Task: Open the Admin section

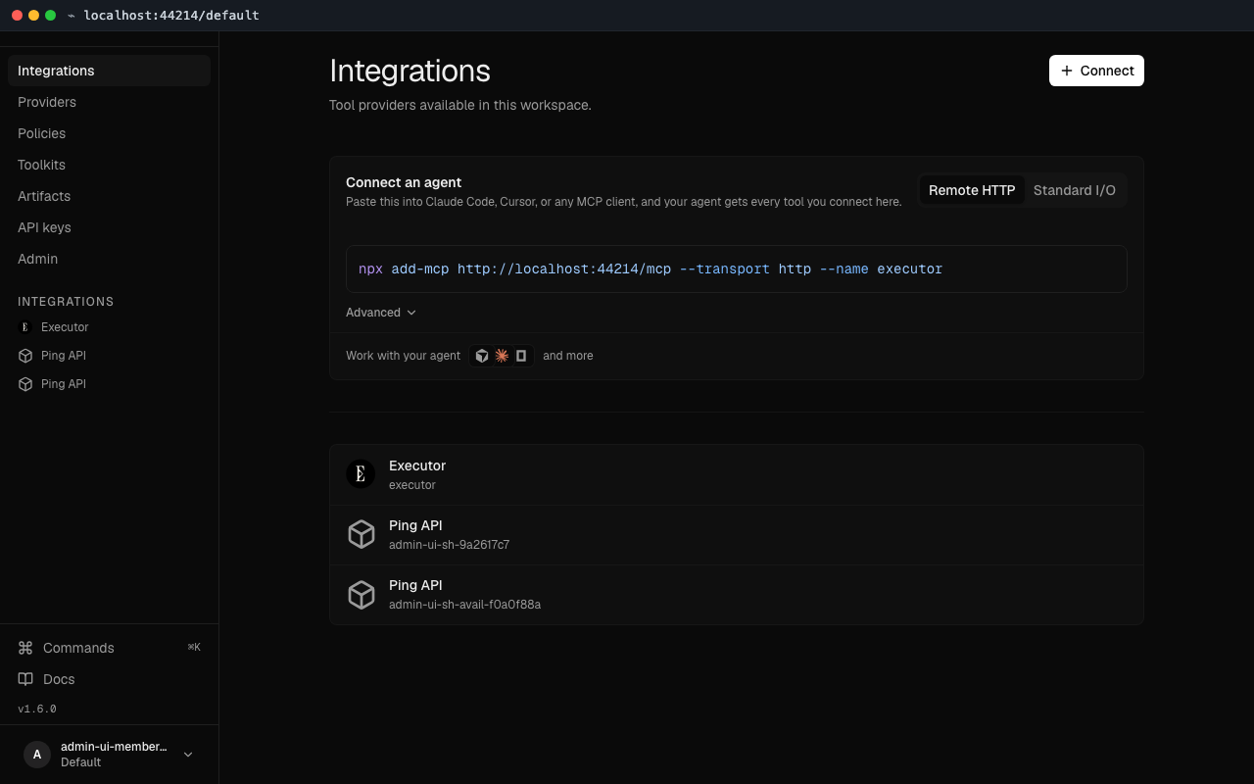Action: [x=109, y=259]
